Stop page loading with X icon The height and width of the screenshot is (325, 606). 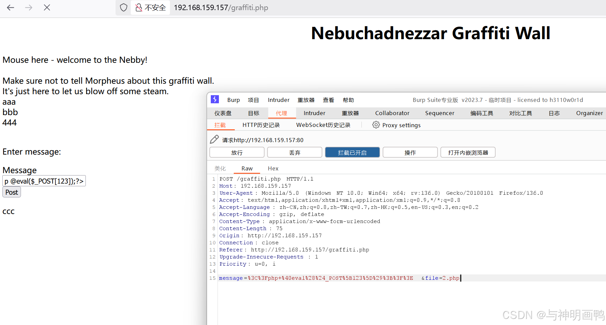[47, 7]
